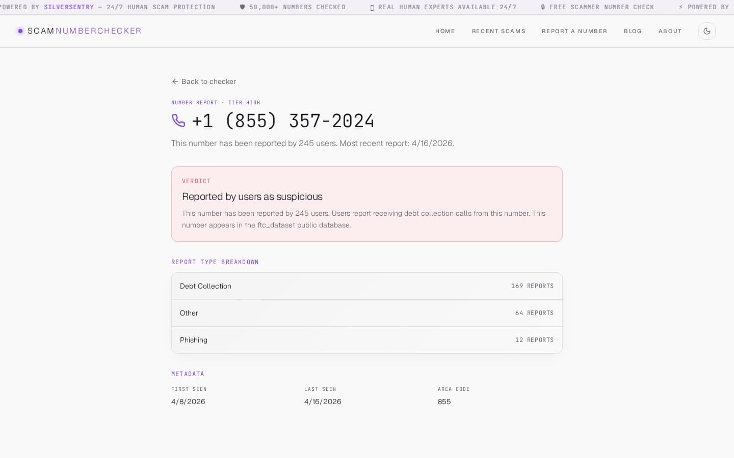
Task: Visit the Blog section
Action: 633,31
